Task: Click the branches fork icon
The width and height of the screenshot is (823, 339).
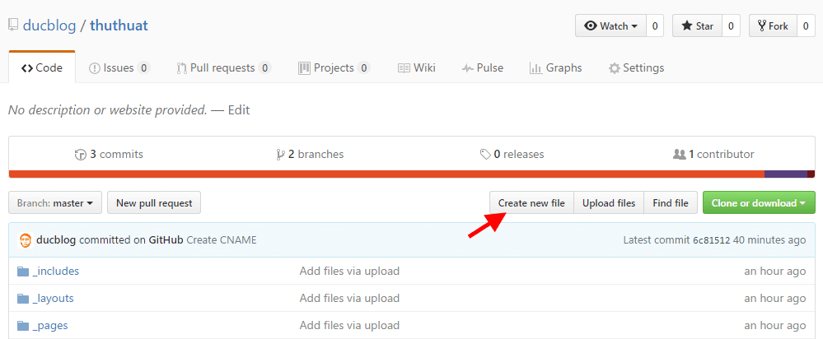Action: coord(280,155)
